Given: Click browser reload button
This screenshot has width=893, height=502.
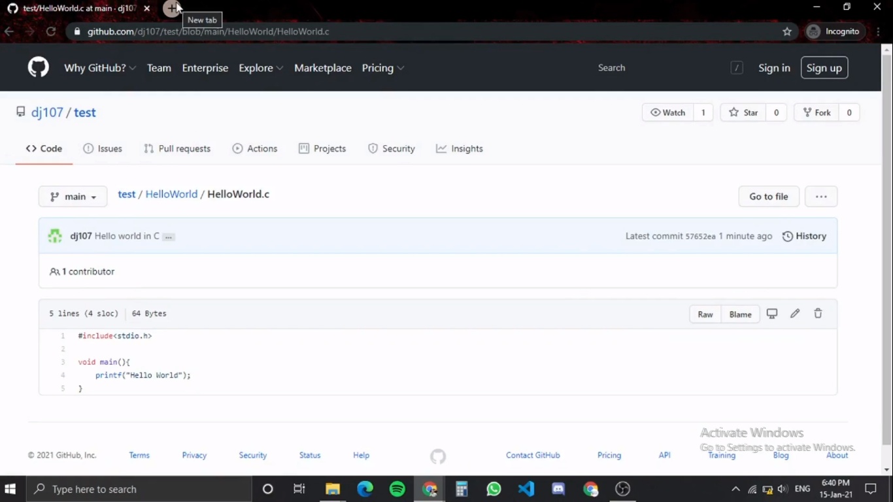Looking at the screenshot, I should click(x=51, y=31).
